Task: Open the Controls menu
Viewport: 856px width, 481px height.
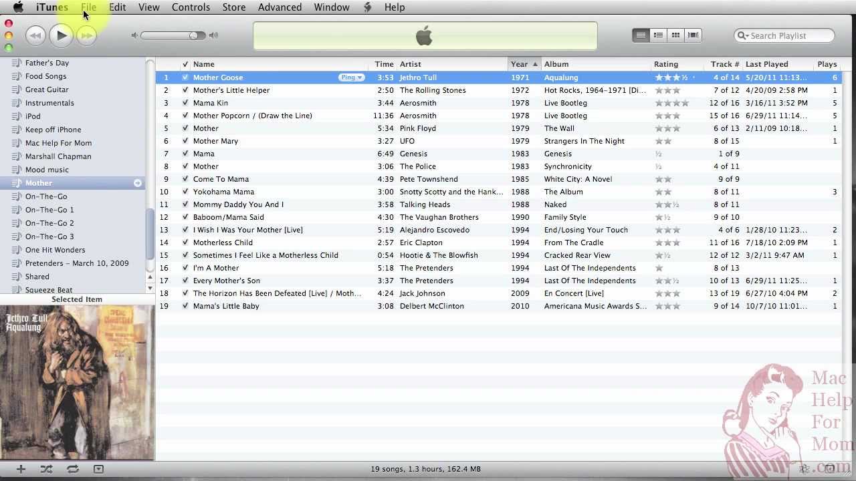Action: (x=191, y=7)
